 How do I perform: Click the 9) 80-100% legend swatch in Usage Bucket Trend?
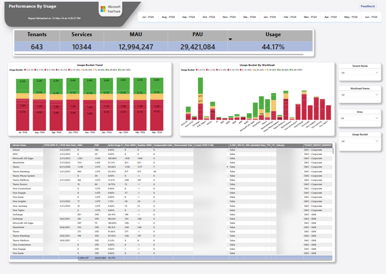tap(119, 70)
